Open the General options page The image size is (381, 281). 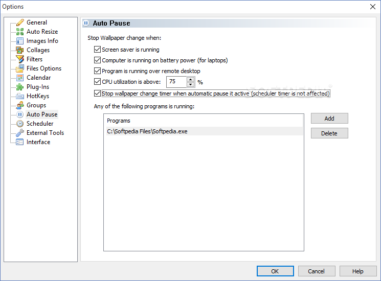click(37, 22)
